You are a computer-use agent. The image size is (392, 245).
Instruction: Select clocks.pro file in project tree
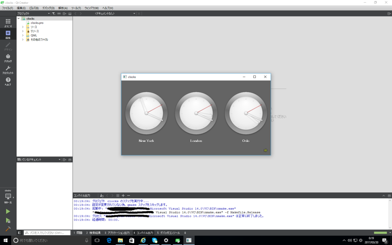point(37,23)
